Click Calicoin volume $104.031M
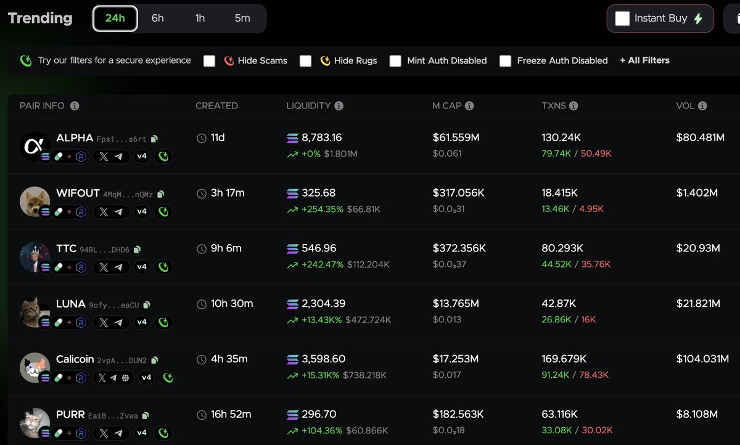This screenshot has height=445, width=740. tap(702, 359)
